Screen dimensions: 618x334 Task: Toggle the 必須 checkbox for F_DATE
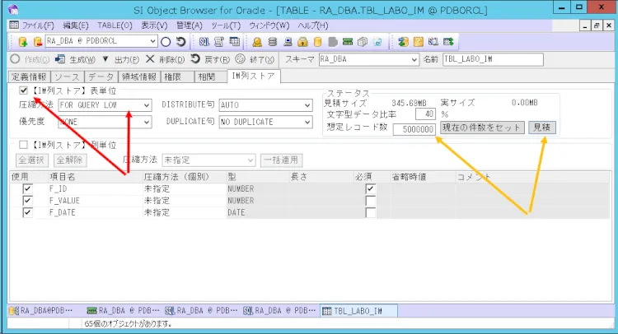(370, 212)
